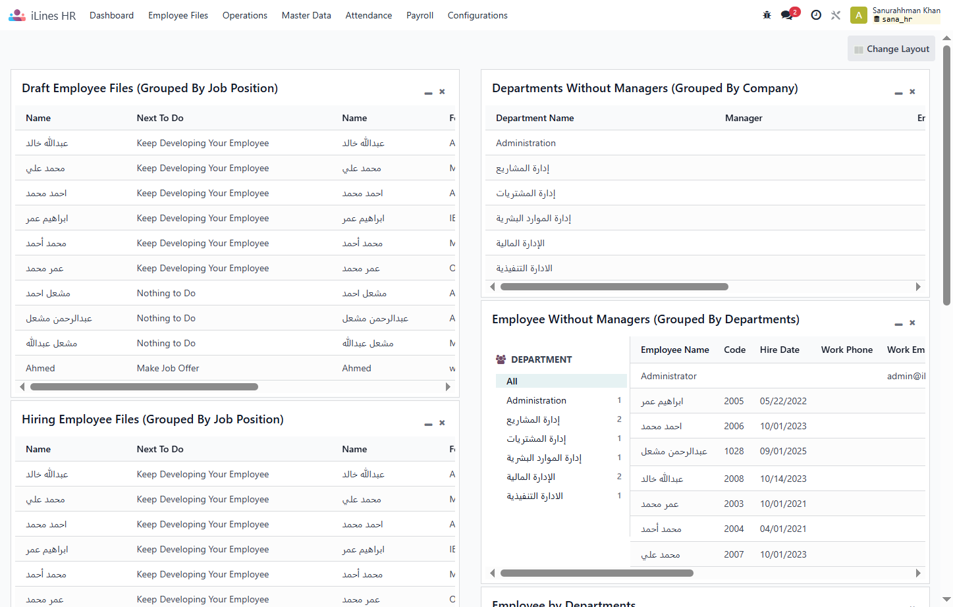Image resolution: width=953 pixels, height=607 pixels.
Task: Filter by الإدارة المالية in DEPARTMENT list
Action: pyautogui.click(x=561, y=477)
